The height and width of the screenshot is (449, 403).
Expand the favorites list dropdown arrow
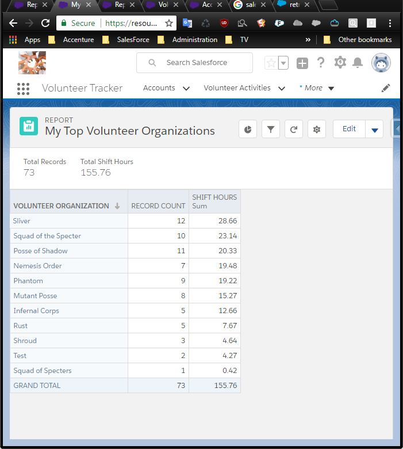coord(283,63)
